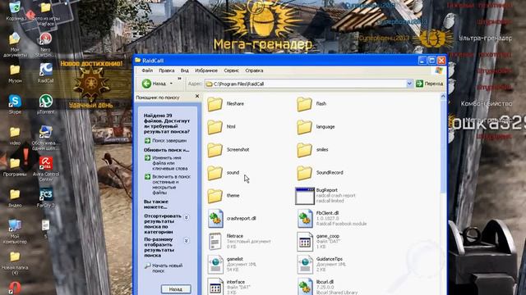Select the smiles folder
This screenshot has width=526, height=295.
312,150
